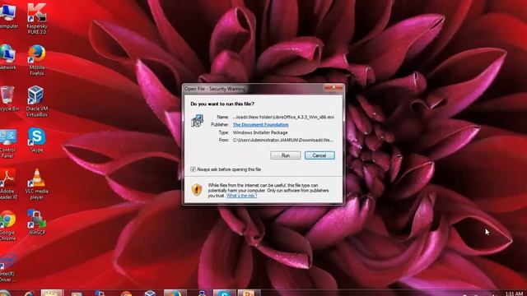Screen dimensions: 527x296
Task: Click the installer package icon in the dialog
Action: pos(198,121)
